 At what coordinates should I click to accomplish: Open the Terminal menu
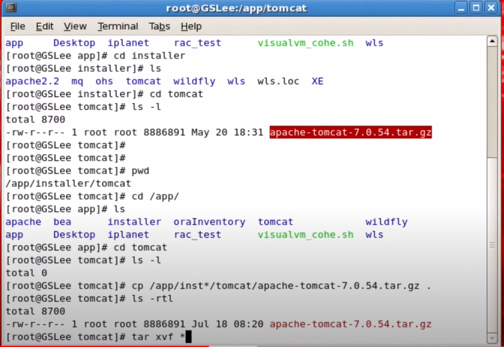coord(118,26)
